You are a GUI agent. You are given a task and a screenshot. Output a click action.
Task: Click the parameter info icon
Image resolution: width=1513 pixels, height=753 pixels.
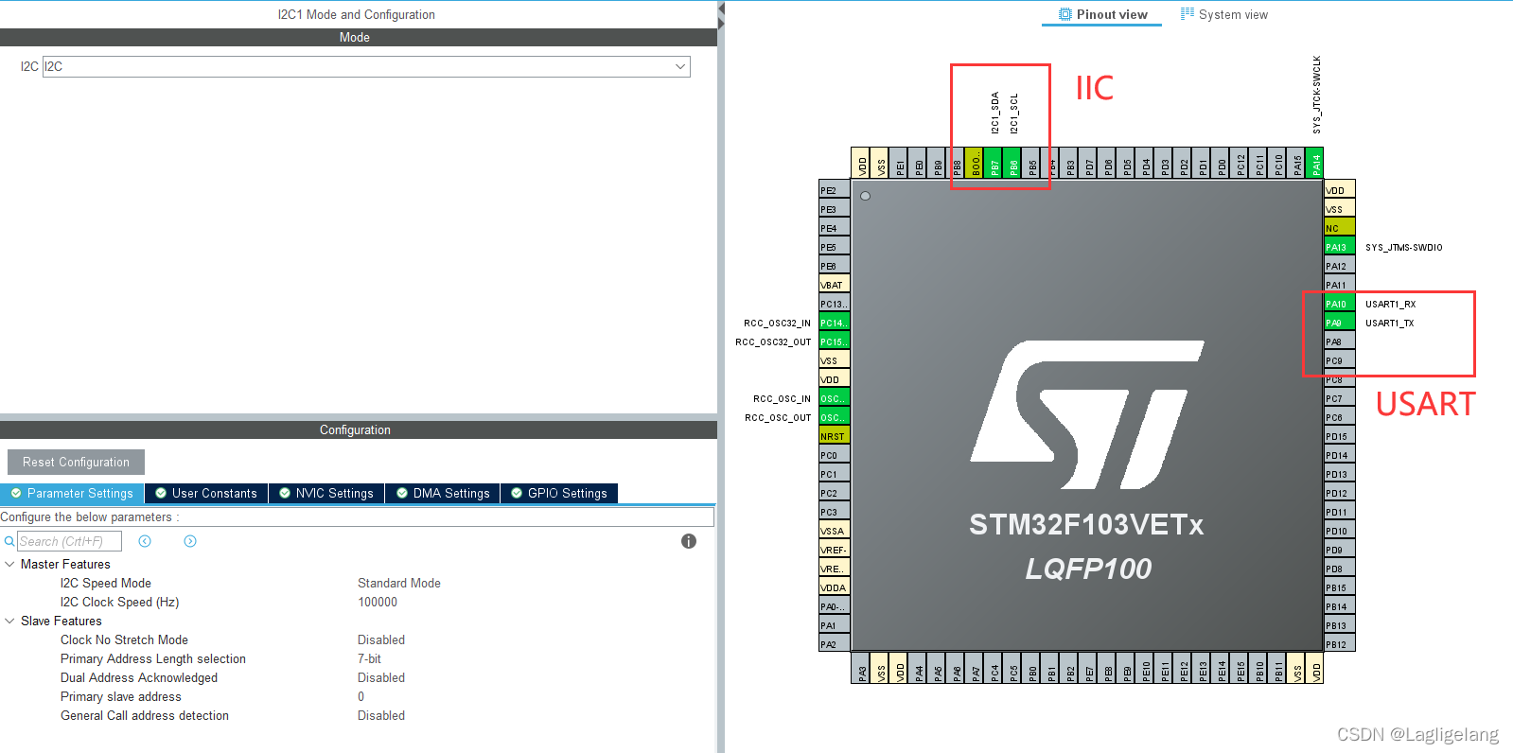[689, 541]
